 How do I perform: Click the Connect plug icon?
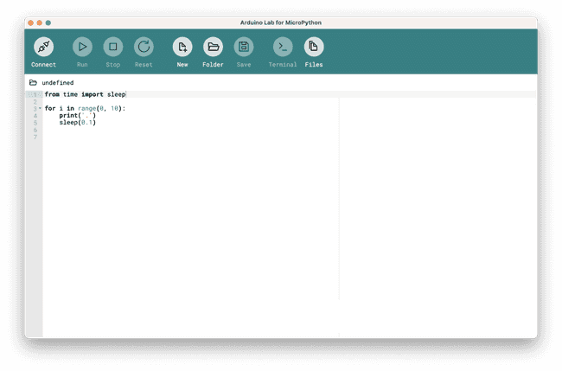(43, 47)
